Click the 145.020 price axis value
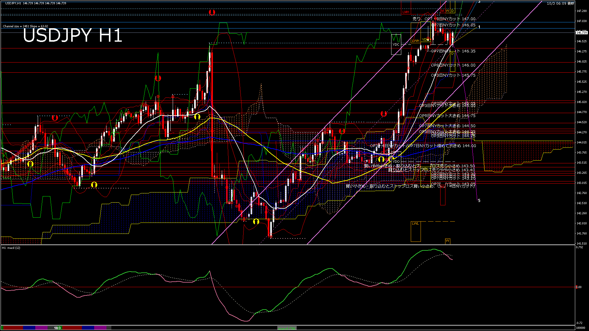The height and width of the screenshot is (331, 589). coord(582,102)
